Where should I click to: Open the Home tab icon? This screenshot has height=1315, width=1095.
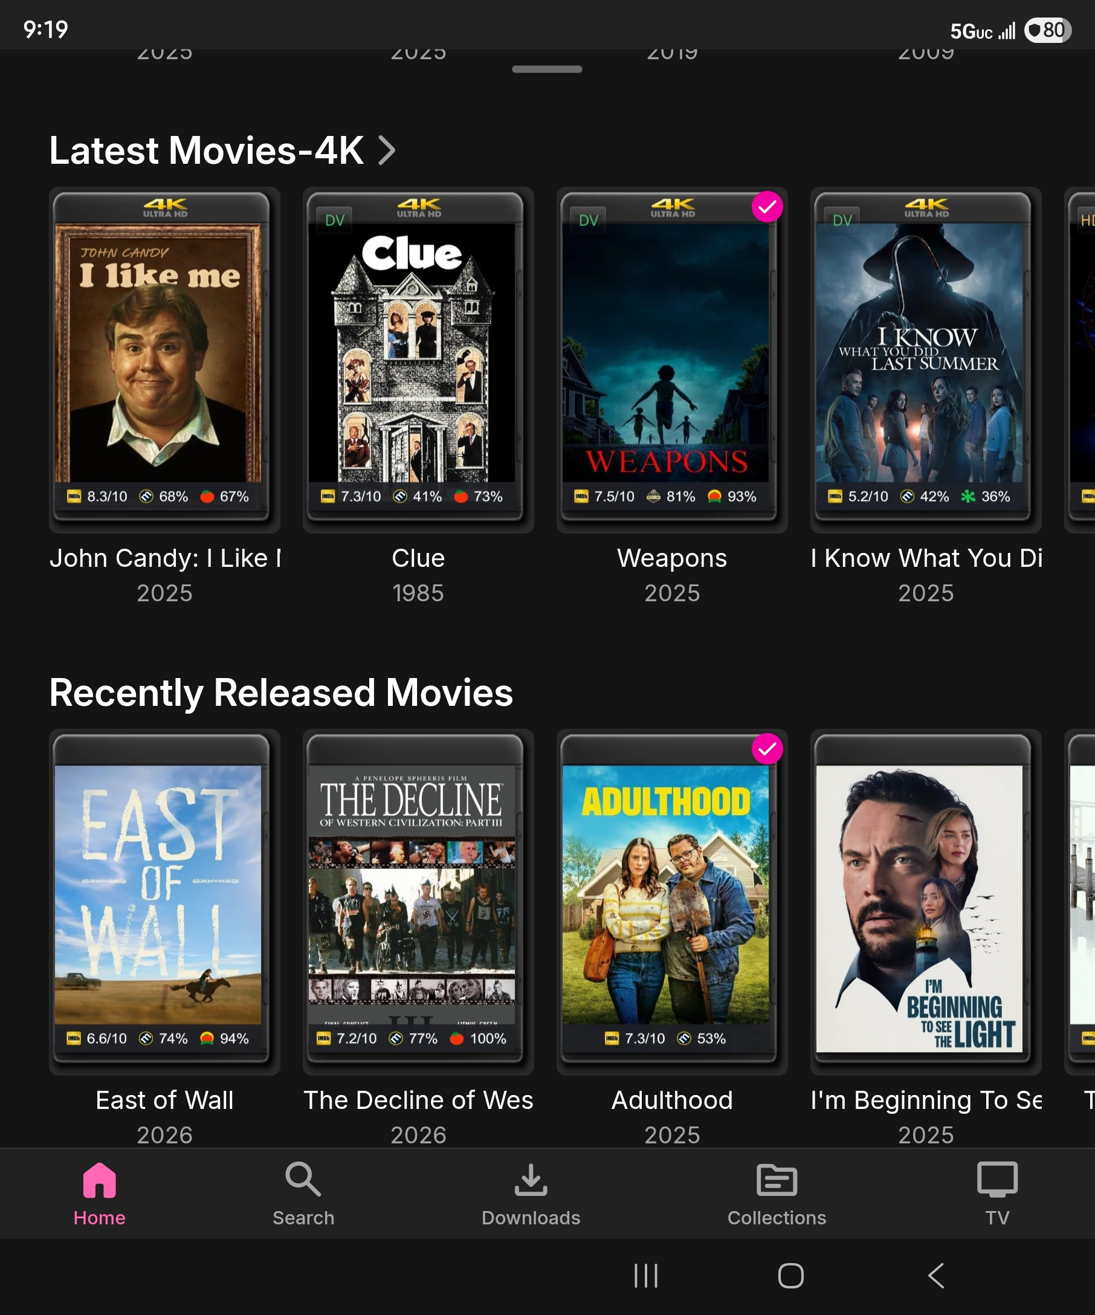pos(100,1180)
